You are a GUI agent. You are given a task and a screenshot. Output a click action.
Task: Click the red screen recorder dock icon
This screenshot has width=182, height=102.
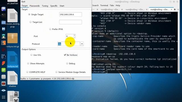3,84
